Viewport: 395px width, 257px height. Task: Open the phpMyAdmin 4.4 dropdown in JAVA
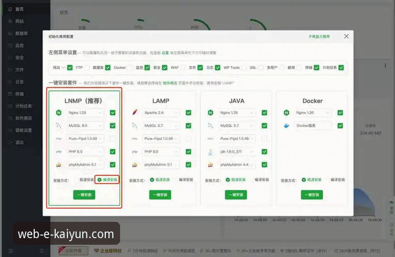(237, 165)
